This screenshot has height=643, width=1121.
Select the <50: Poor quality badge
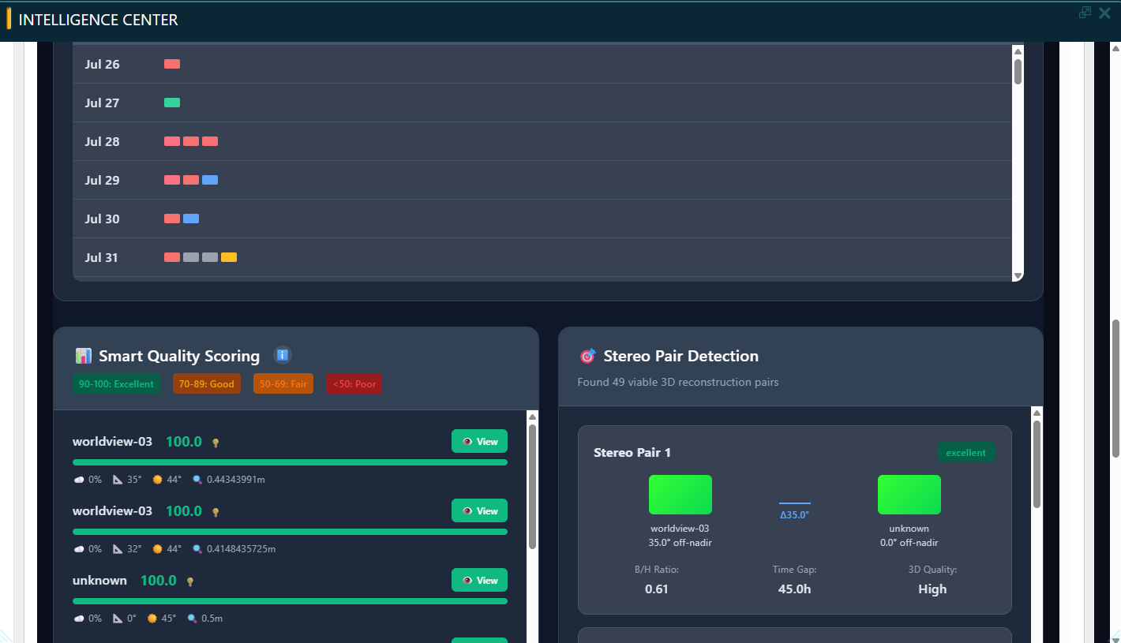tap(354, 384)
